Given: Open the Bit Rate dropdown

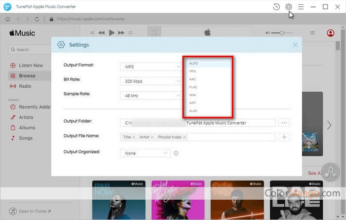Looking at the screenshot, I should point(151,80).
